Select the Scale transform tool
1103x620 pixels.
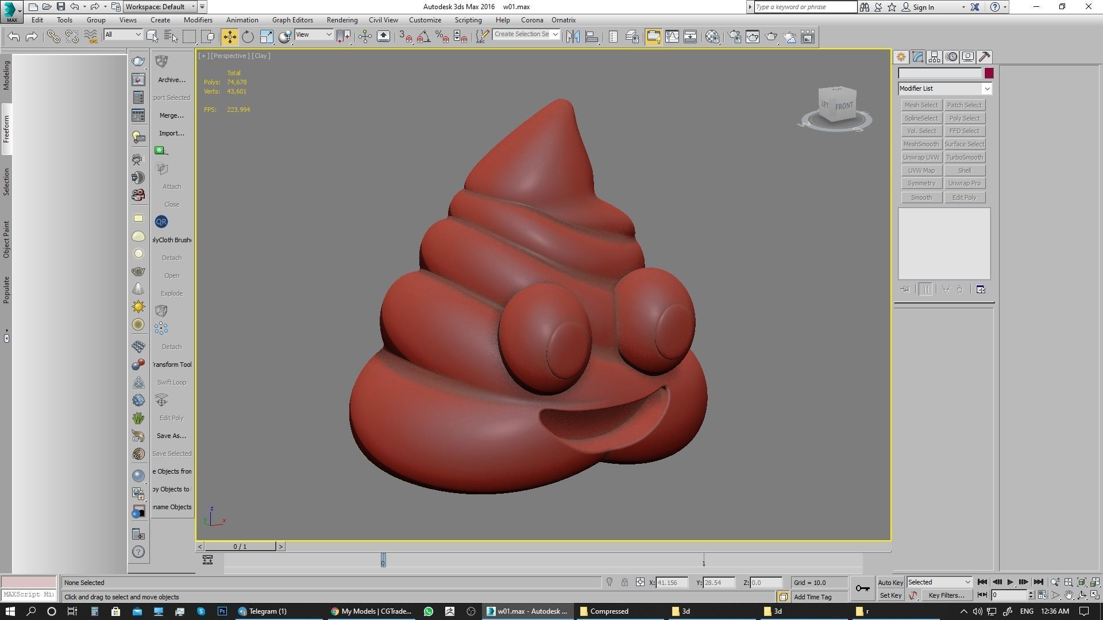(267, 37)
